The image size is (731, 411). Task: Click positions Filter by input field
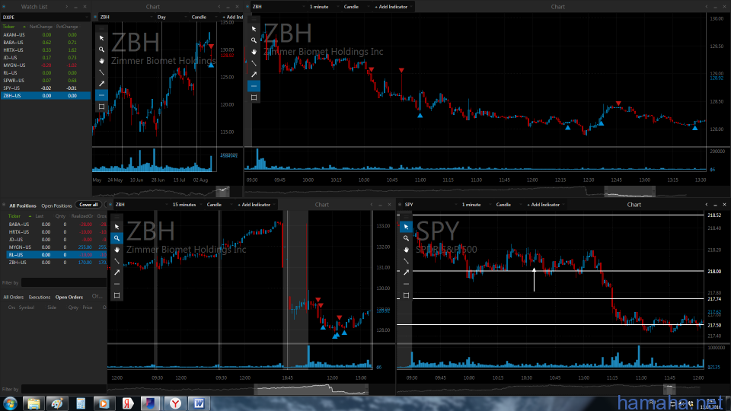pos(64,283)
